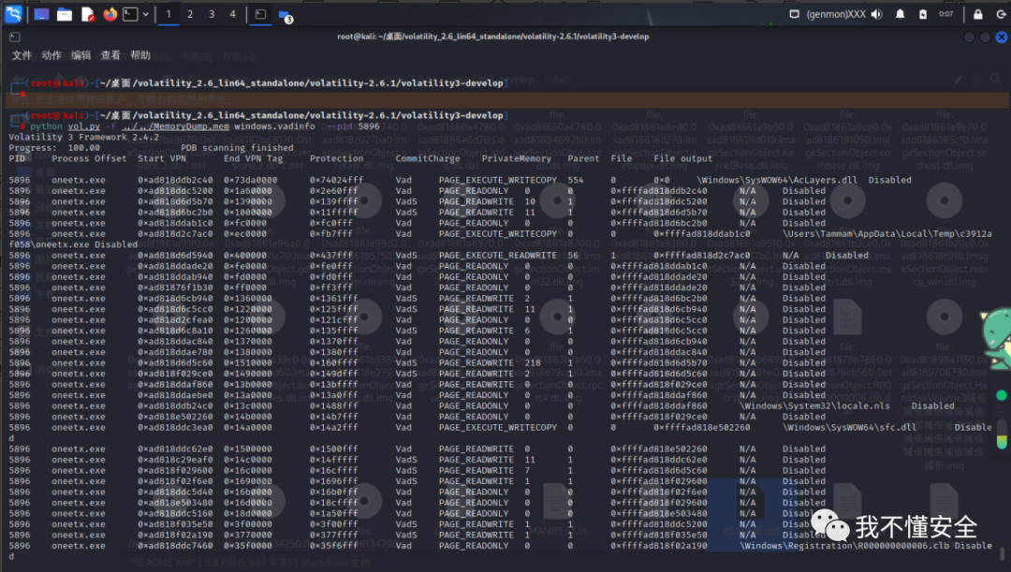Maximize the terminal window

(985, 37)
